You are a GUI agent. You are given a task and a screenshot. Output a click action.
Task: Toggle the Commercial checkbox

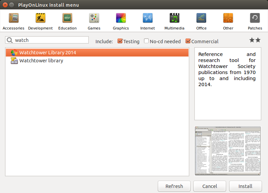click(x=188, y=41)
